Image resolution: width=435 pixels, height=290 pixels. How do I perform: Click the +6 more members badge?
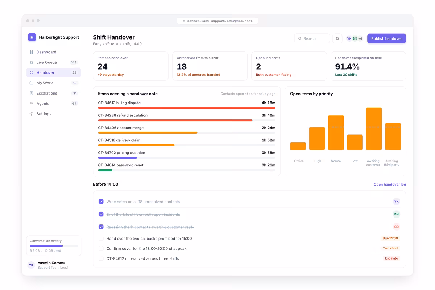tap(360, 38)
